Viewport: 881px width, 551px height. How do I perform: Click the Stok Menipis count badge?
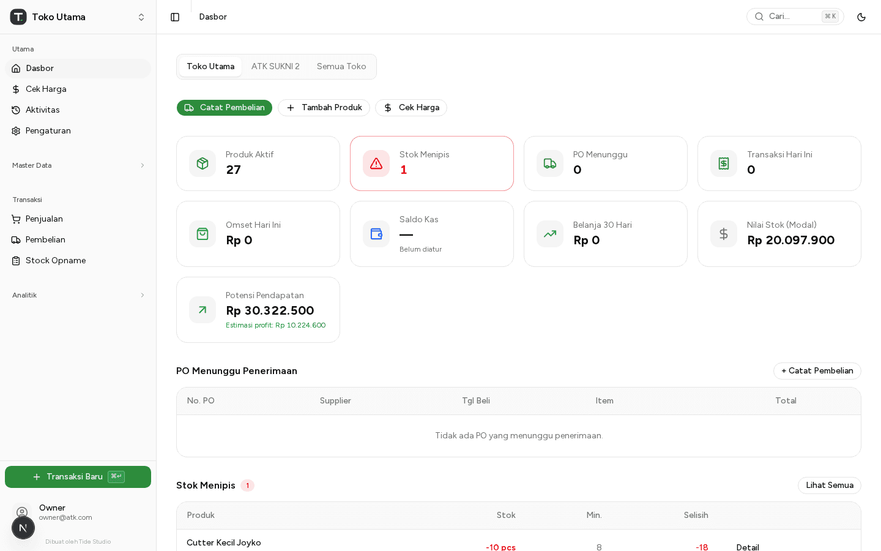coord(247,485)
